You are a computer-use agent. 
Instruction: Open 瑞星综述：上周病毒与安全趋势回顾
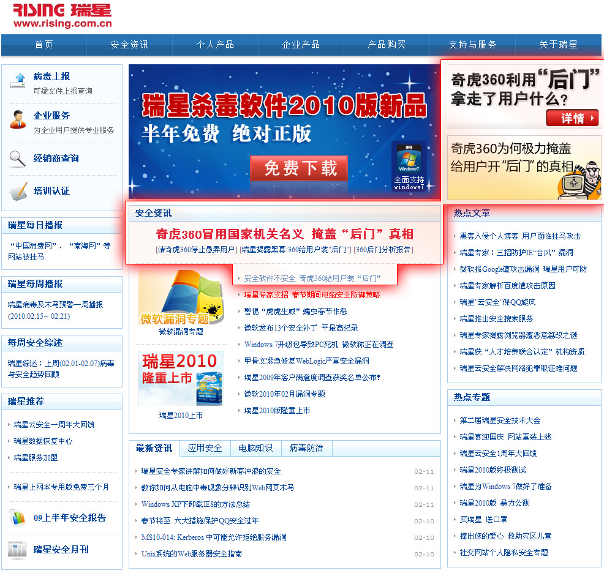click(x=61, y=369)
